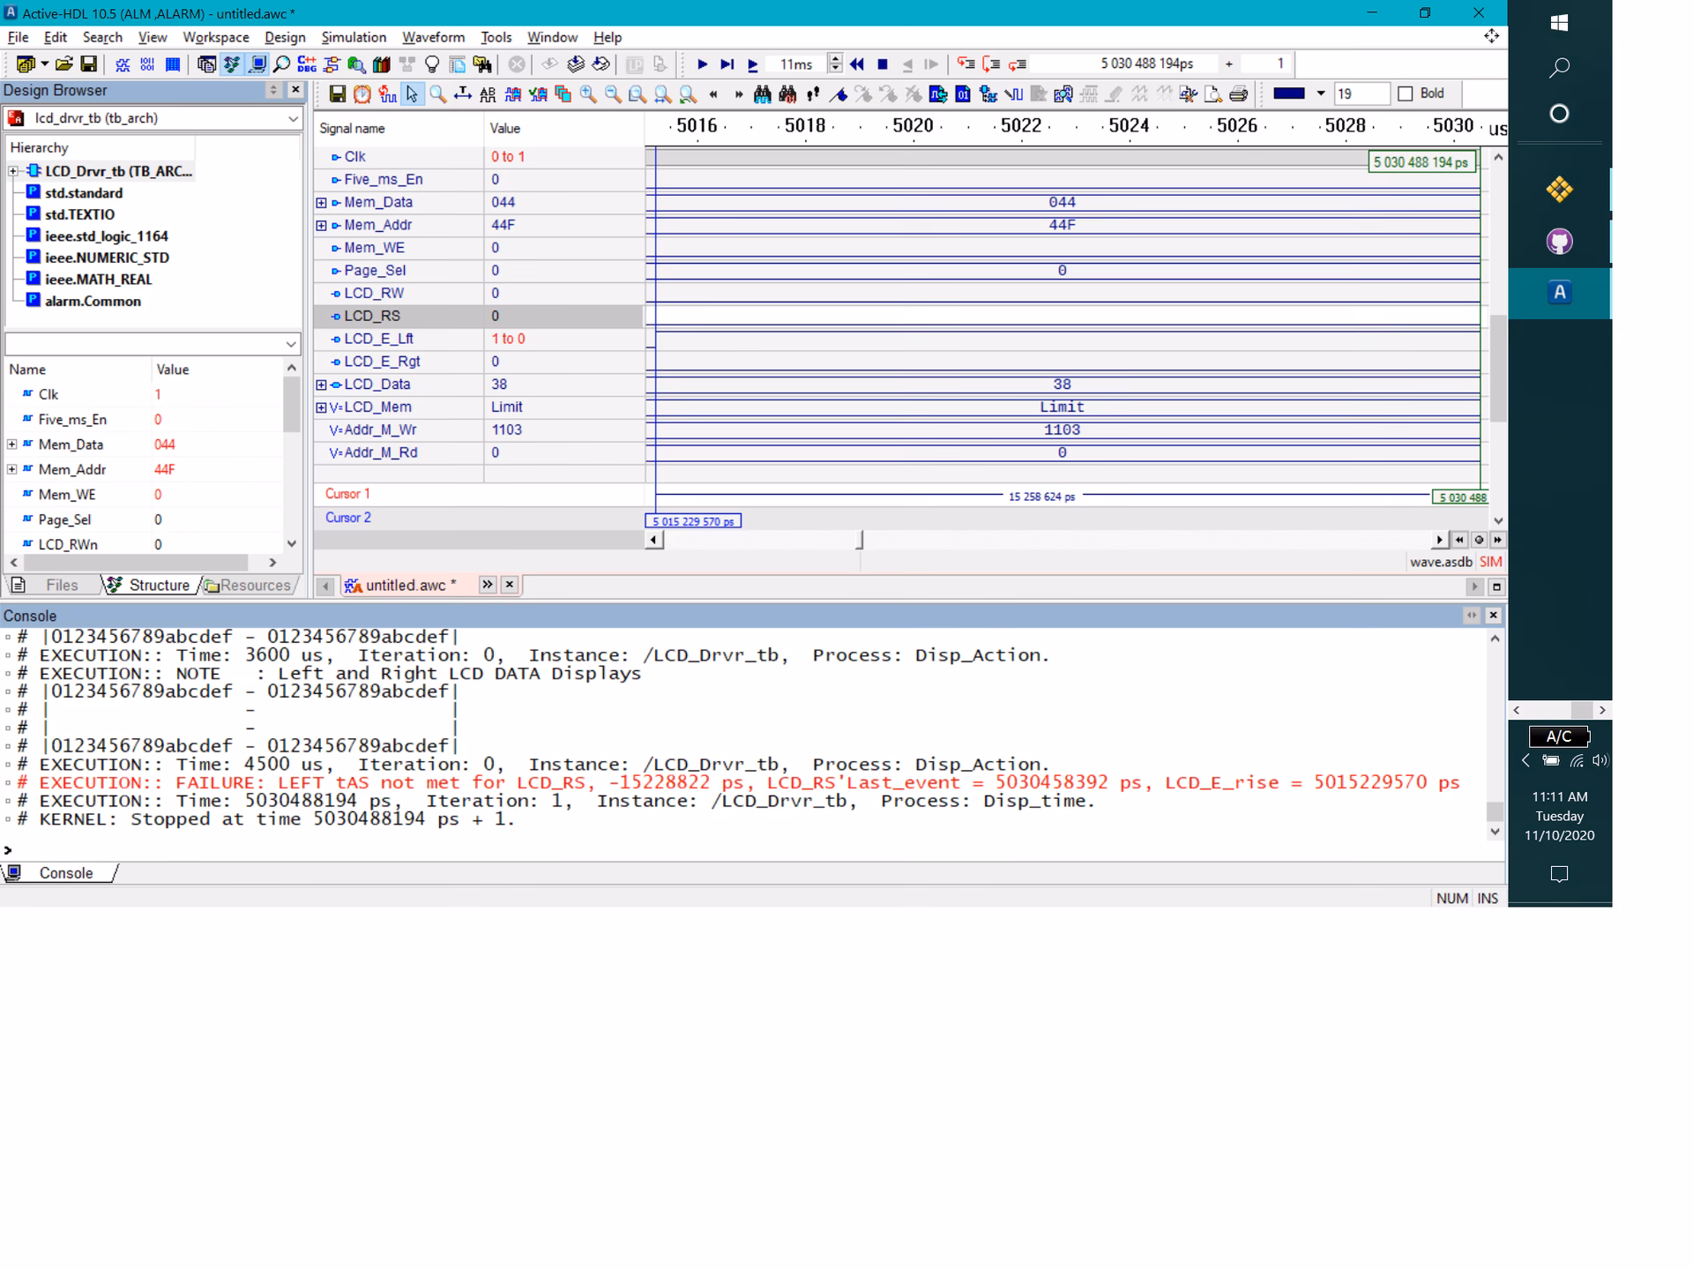Viewport: 1693px width, 1270px height.
Task: Open the Simulation menu
Action: 354,37
